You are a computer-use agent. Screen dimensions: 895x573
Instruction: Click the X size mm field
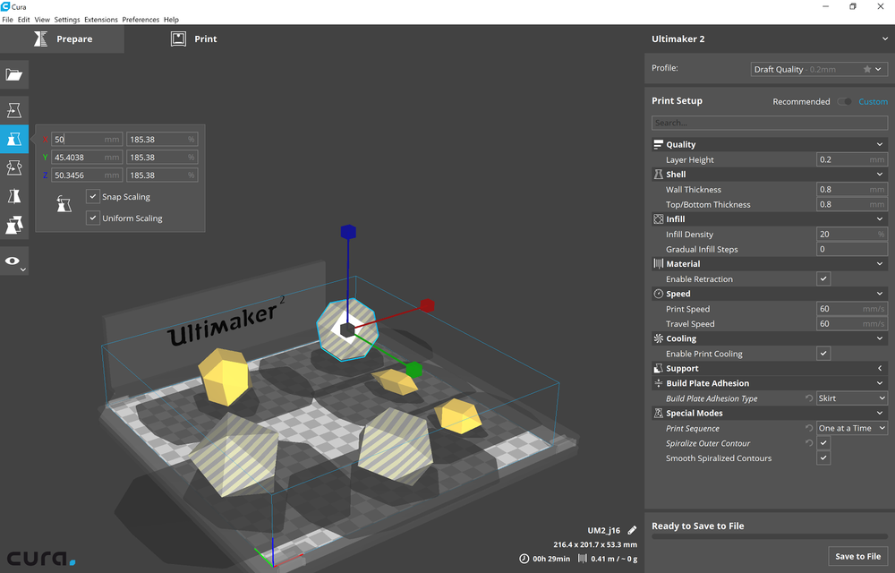coord(87,140)
